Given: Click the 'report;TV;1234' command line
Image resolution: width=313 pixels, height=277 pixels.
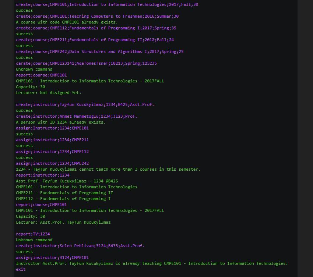Looking at the screenshot, I should tap(33, 234).
